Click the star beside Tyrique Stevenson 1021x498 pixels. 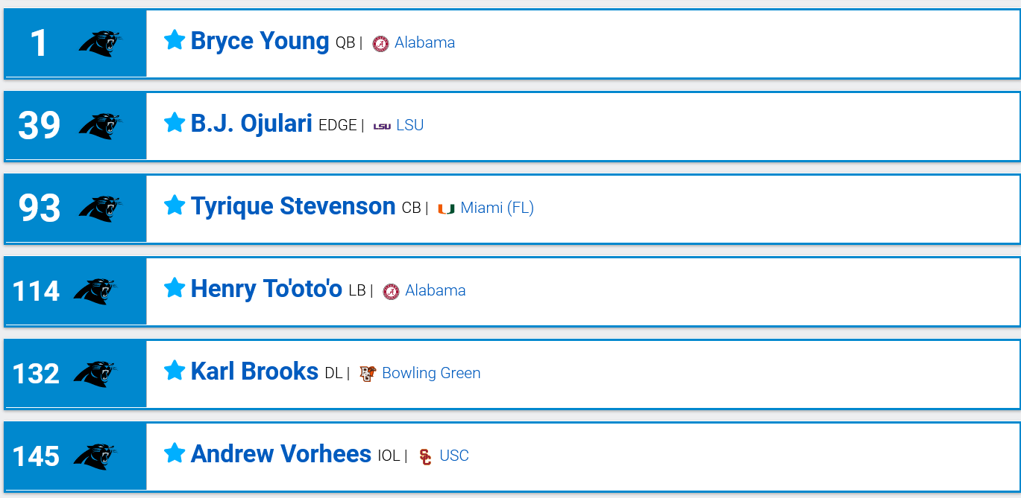[x=175, y=205]
